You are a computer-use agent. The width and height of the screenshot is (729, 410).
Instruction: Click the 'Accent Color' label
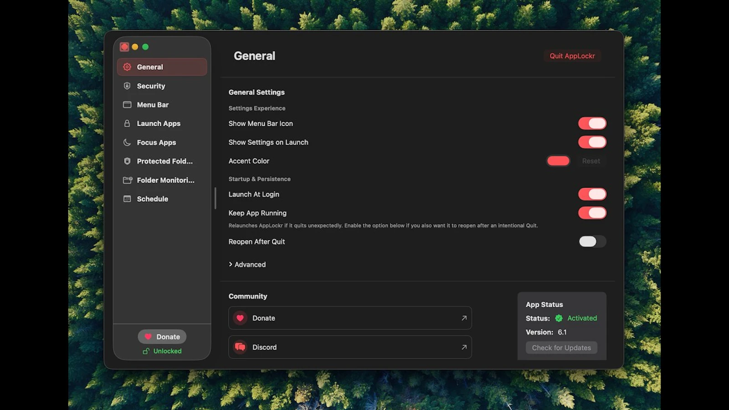pos(249,161)
